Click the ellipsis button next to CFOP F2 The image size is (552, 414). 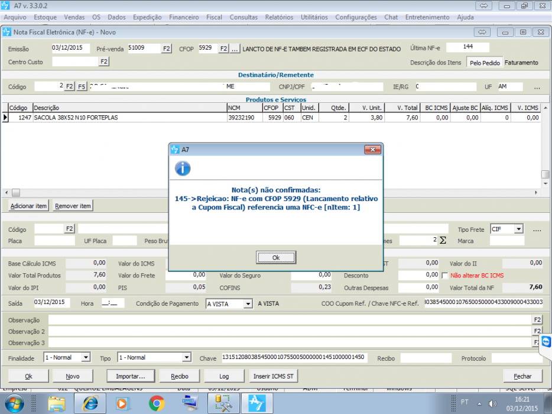pyautogui.click(x=235, y=48)
